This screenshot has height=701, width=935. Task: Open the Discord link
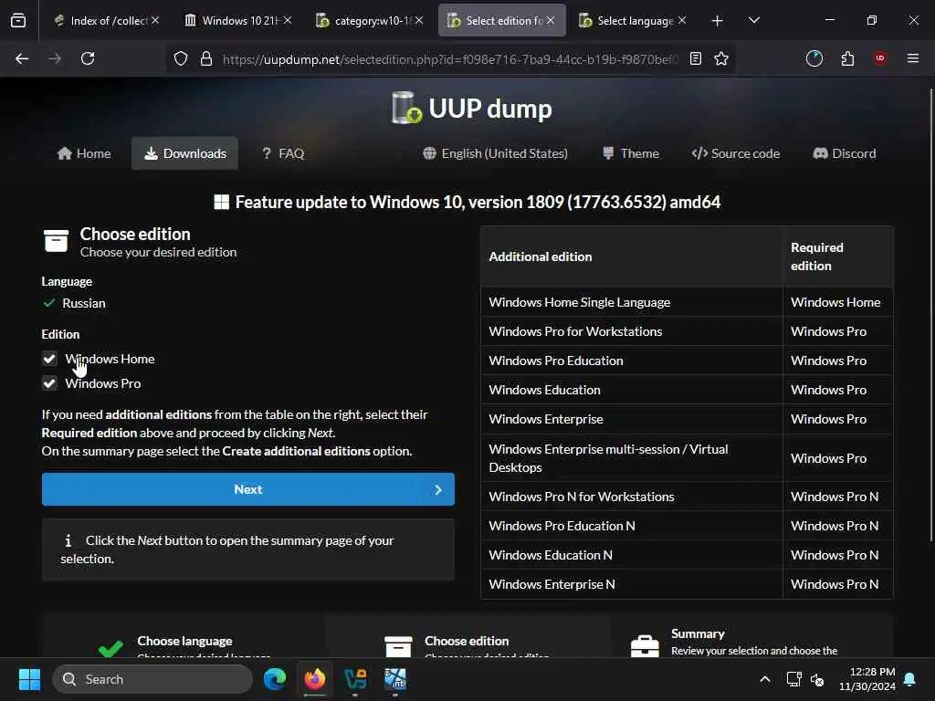(x=845, y=153)
